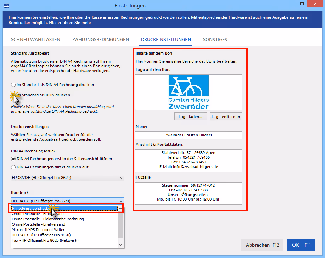Open the SONSTIGES tab

click(x=215, y=40)
